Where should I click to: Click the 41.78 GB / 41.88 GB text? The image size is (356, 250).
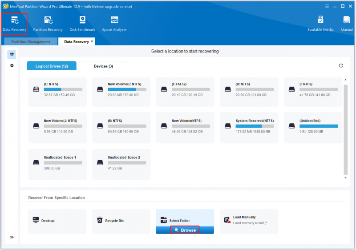(315, 95)
